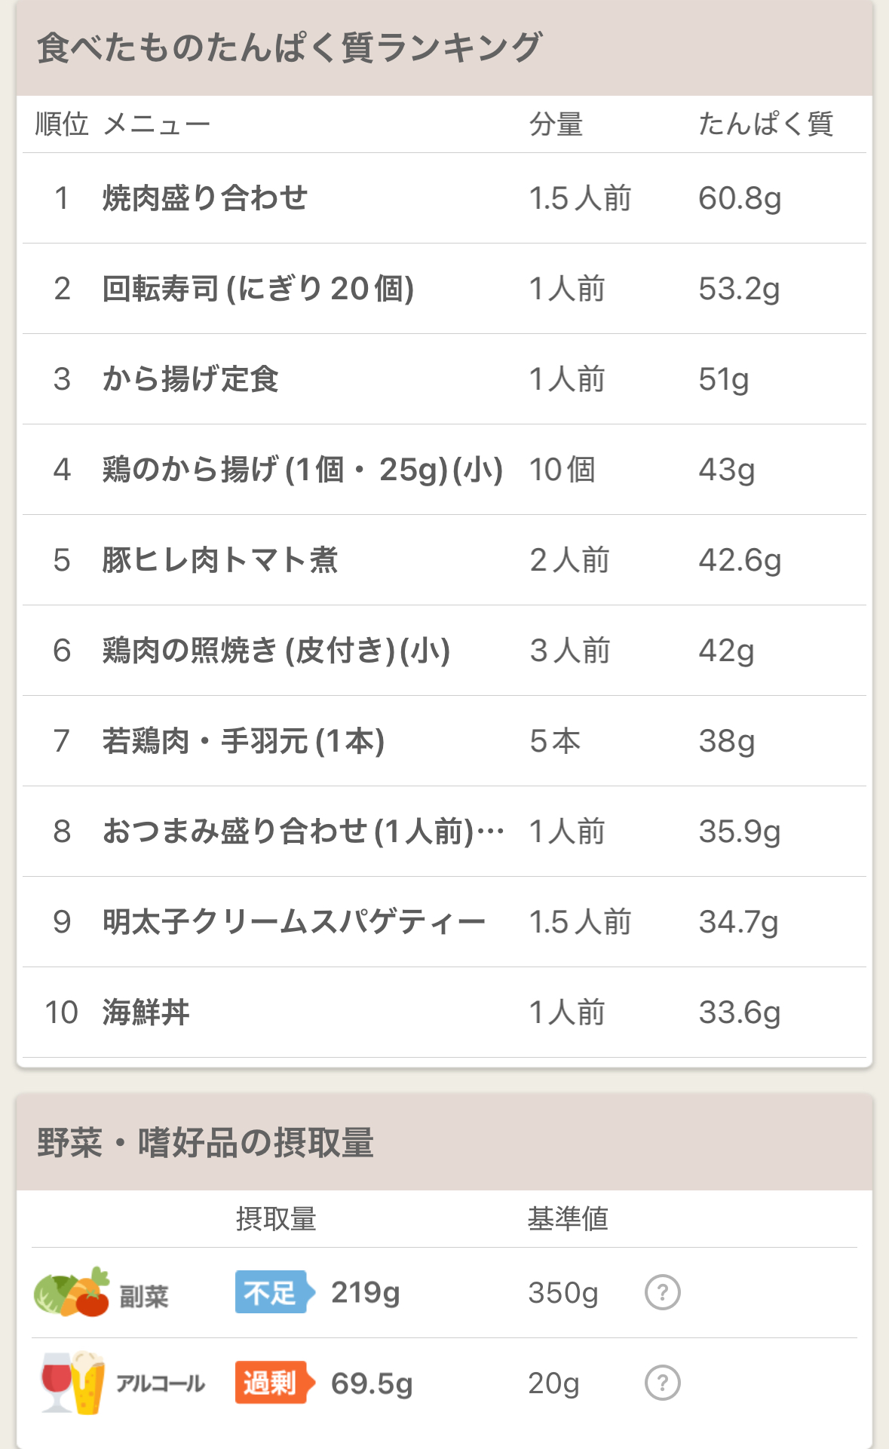Tap the help icon beside 20g
This screenshot has height=1449, width=889.
click(663, 1383)
